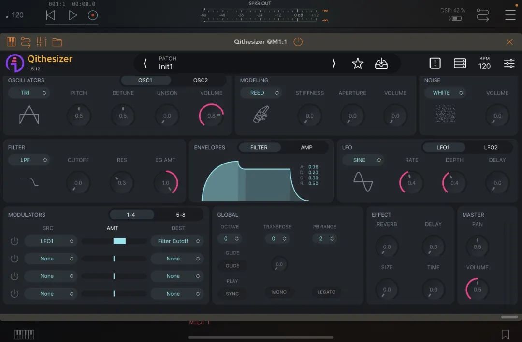Toggle the MONO button
The height and width of the screenshot is (342, 522).
click(x=279, y=292)
